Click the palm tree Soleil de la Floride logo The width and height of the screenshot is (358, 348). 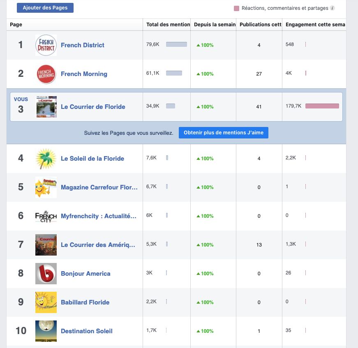46,159
